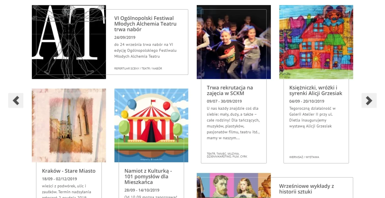This screenshot has height=198, width=385.
Task: Open the Alchemia Teatru AT logo image
Action: (x=69, y=42)
